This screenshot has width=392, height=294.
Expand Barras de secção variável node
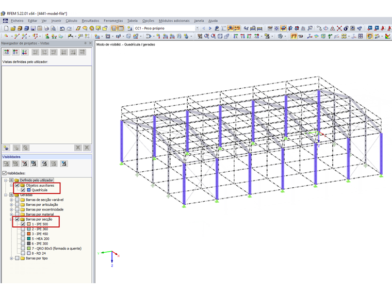coord(11,200)
